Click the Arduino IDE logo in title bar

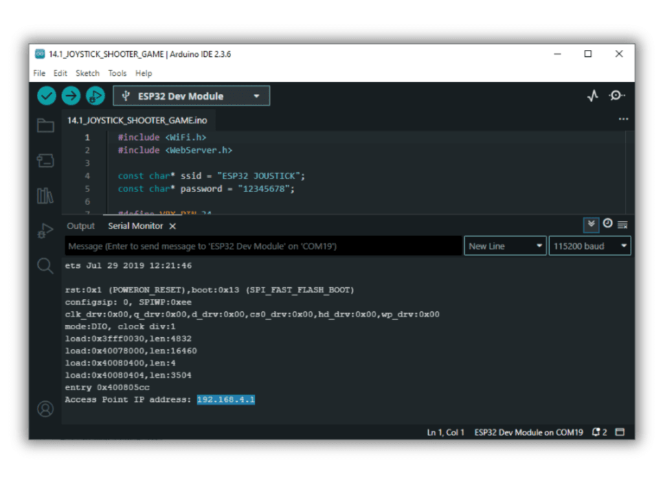40,54
